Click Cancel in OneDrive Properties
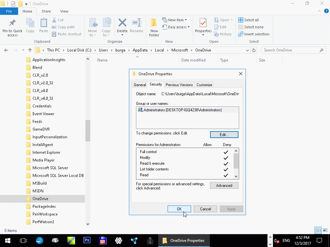The width and height of the screenshot is (330, 247). [205, 209]
